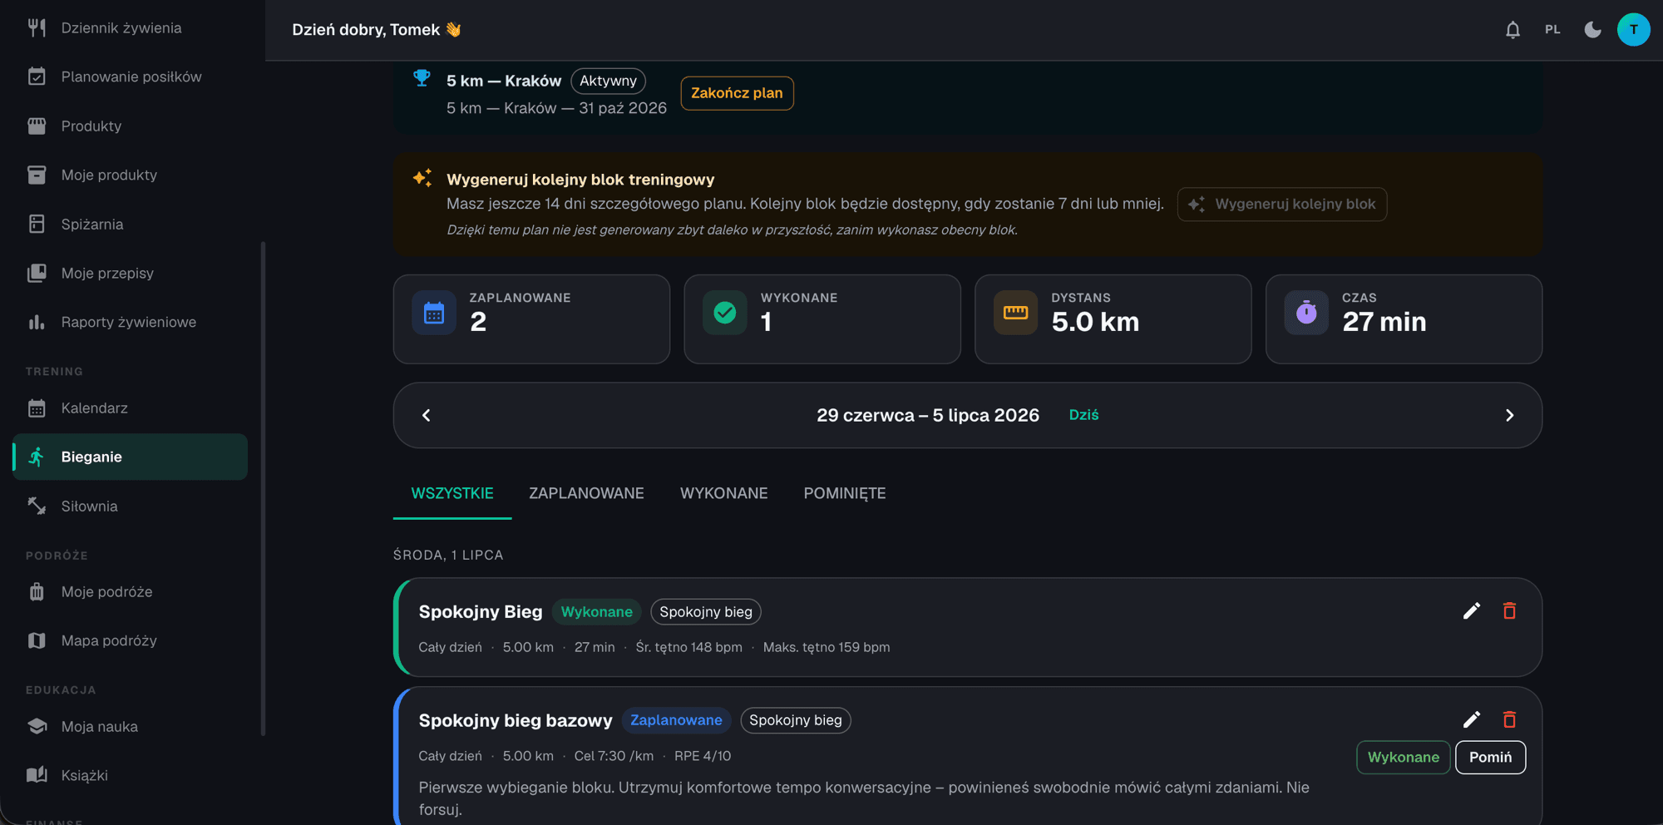The width and height of the screenshot is (1663, 825).
Task: Open Moje podróże luggage icon
Action: coord(37,591)
